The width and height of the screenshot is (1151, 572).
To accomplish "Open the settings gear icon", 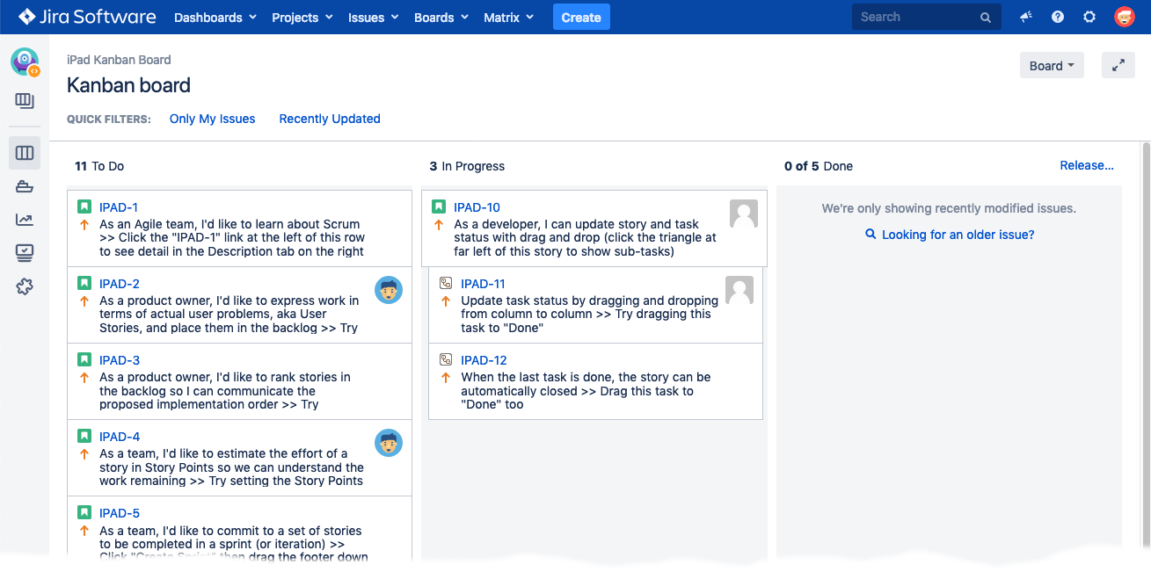I will [x=1089, y=17].
